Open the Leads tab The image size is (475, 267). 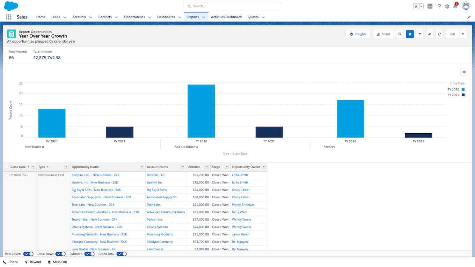(x=56, y=17)
